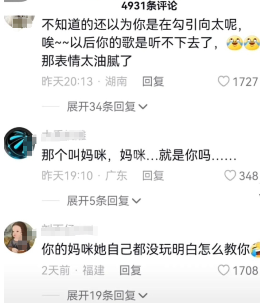Reply to the Hunan comment
The image size is (260, 303).
(153, 81)
